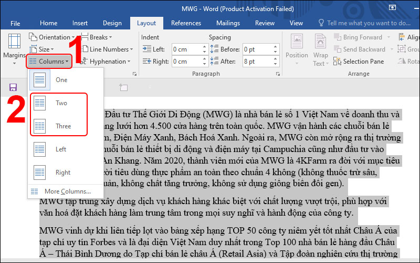Decrease Indent Right value
Viewport: 420px width, 263px height.
pyautogui.click(x=205, y=64)
